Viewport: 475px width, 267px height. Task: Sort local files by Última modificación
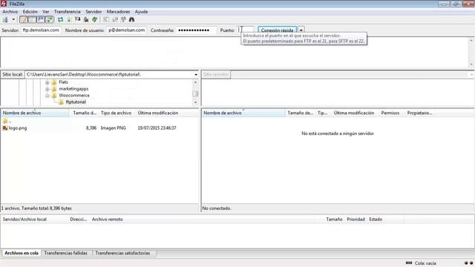click(158, 113)
